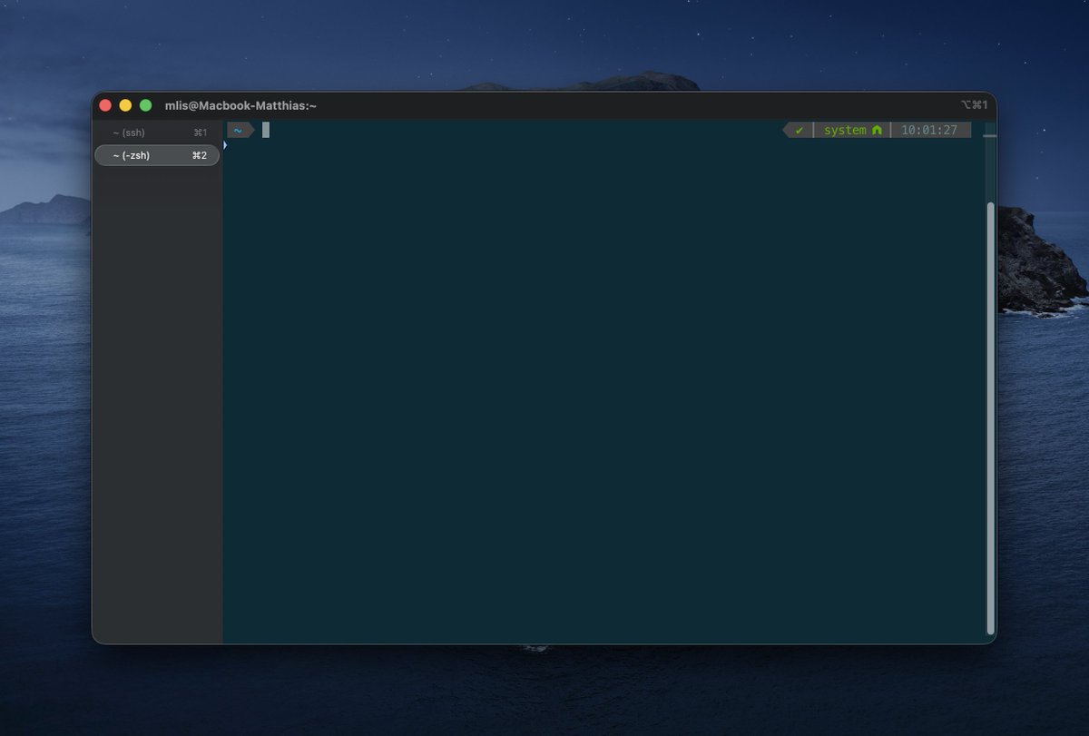Viewport: 1089px width, 736px height.
Task: Click the green home icon beside system
Action: pos(877,131)
